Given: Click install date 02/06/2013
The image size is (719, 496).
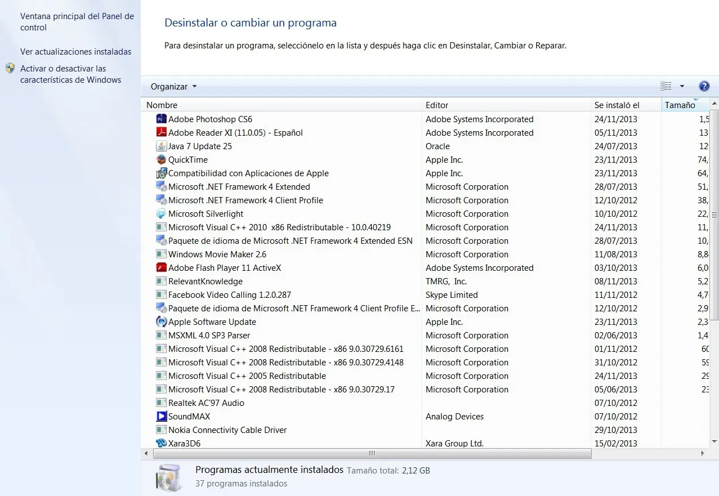Looking at the screenshot, I should pos(616,336).
